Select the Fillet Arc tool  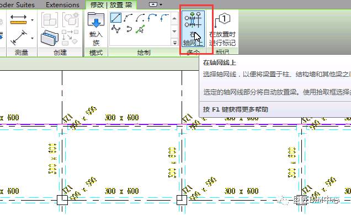point(164,18)
